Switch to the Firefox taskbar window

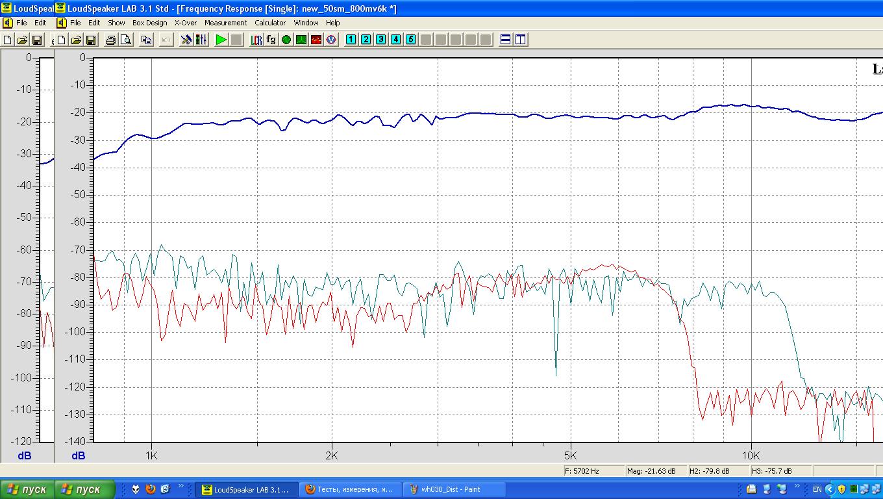point(349,489)
